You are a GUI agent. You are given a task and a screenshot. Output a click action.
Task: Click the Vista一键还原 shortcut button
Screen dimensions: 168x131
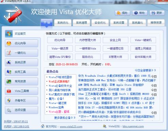click(60, 49)
